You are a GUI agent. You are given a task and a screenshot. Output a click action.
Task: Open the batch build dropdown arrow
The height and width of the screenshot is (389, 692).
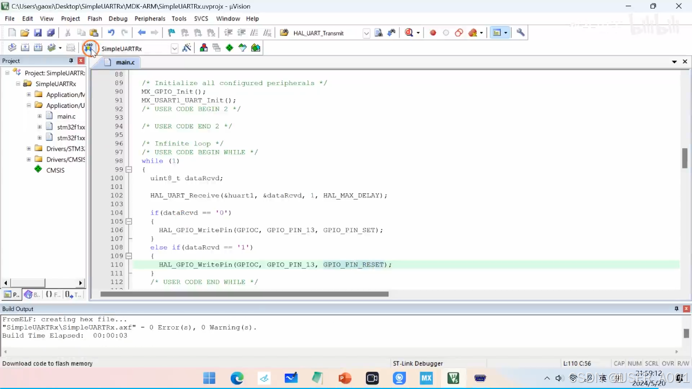coord(60,48)
